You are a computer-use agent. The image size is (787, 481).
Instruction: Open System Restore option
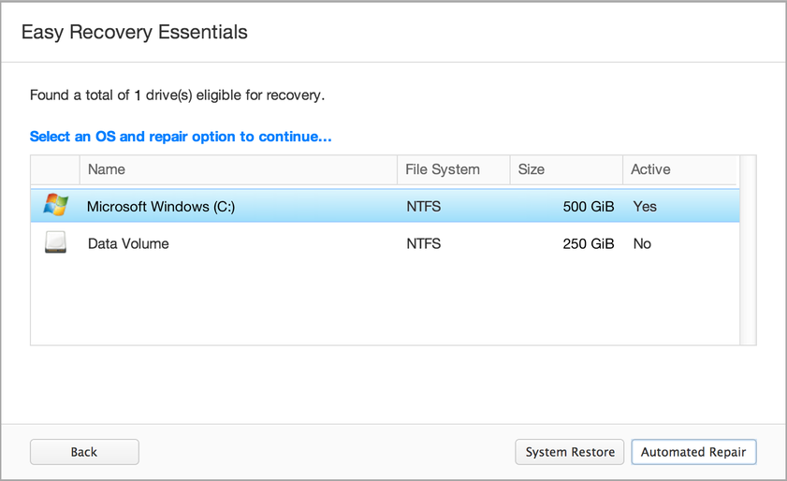[x=570, y=452]
